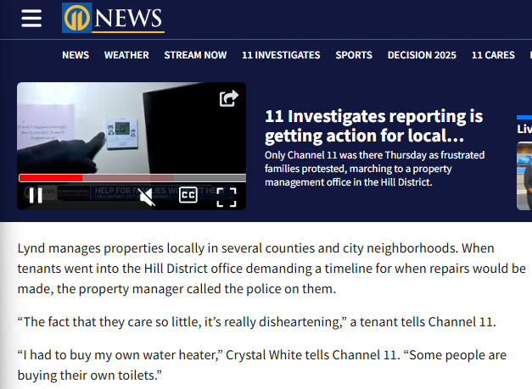This screenshot has height=389, width=532.
Task: Open the Weather section
Action: 126,55
